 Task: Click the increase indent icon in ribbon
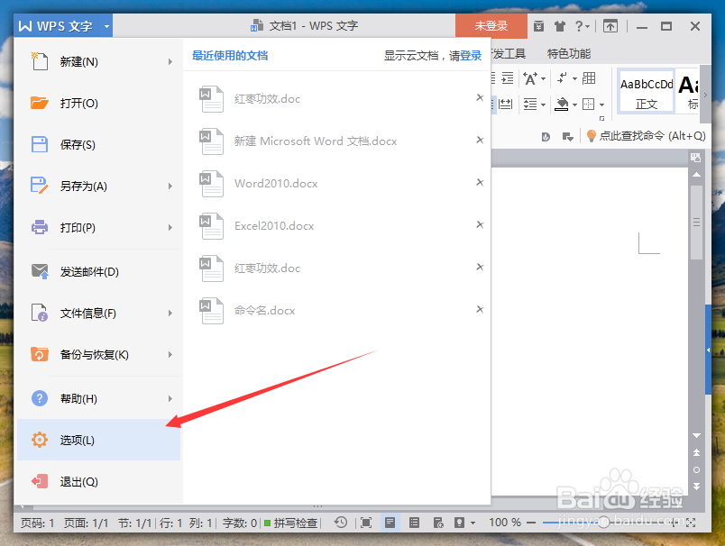click(x=507, y=78)
